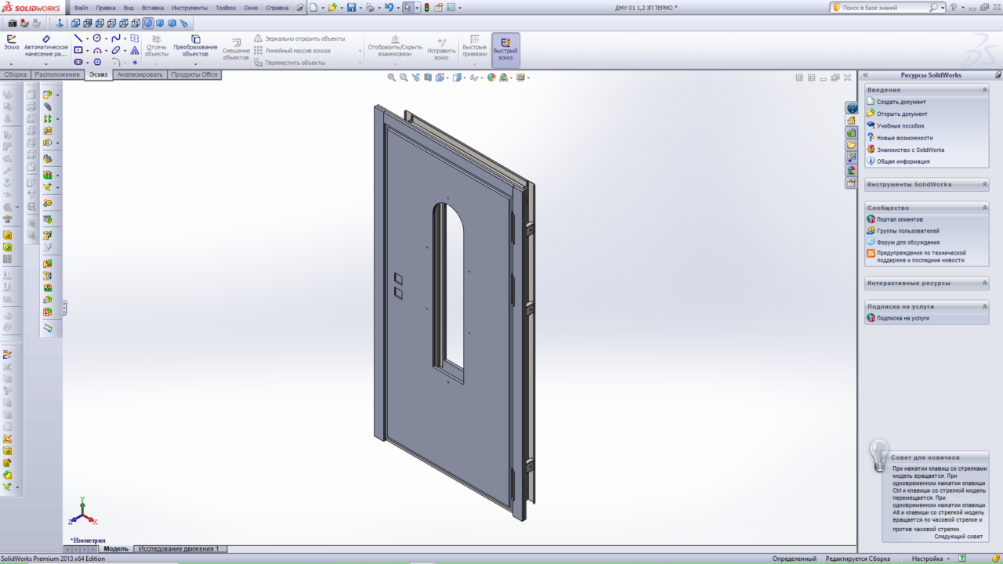The width and height of the screenshot is (1003, 564).
Task: Open the Вставка menu
Action: 153,8
